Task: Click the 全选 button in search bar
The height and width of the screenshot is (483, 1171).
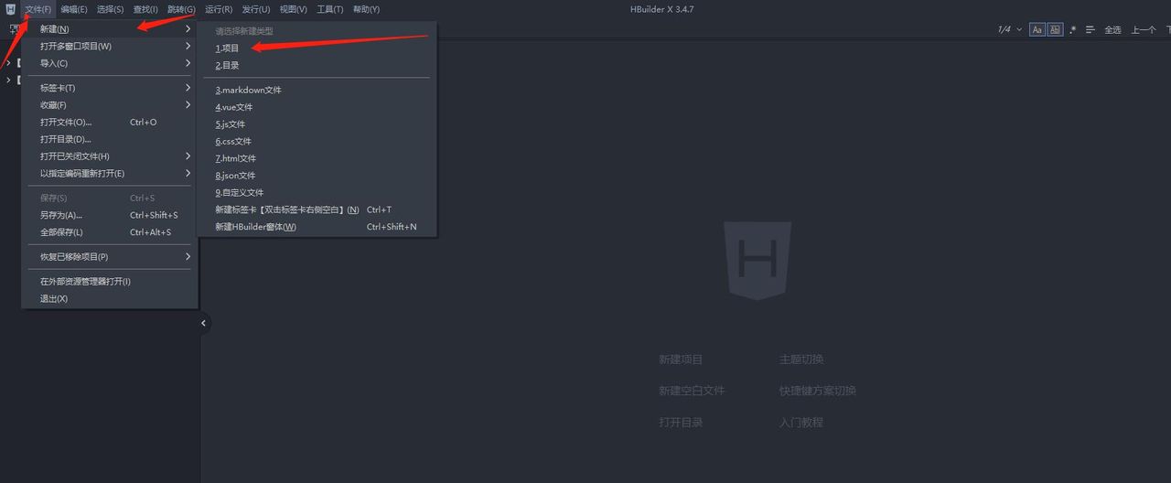Action: point(1112,29)
